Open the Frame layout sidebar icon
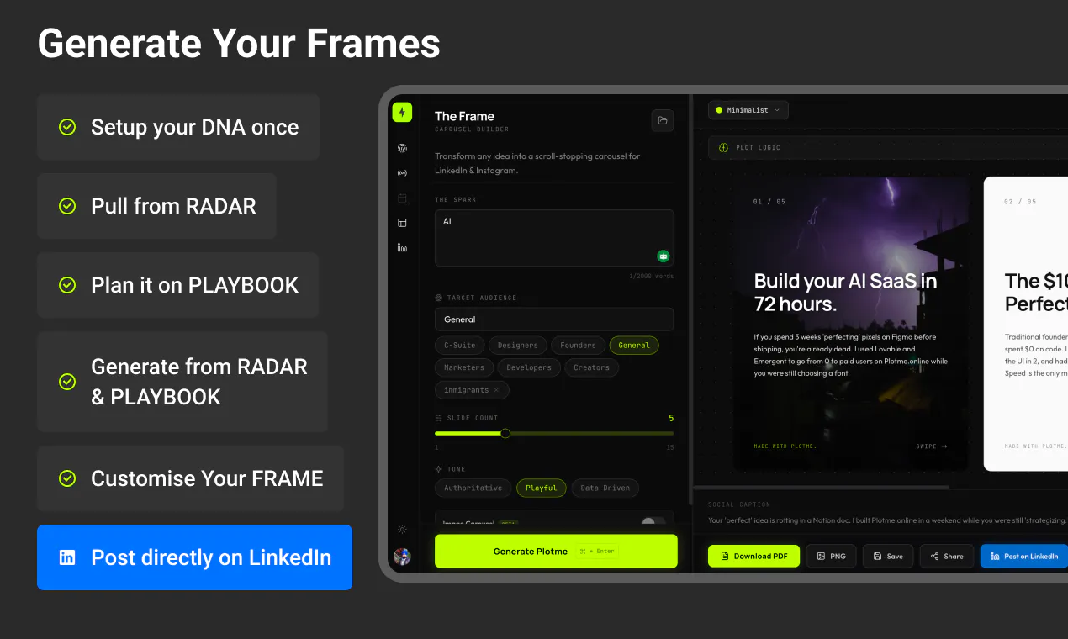 point(402,223)
